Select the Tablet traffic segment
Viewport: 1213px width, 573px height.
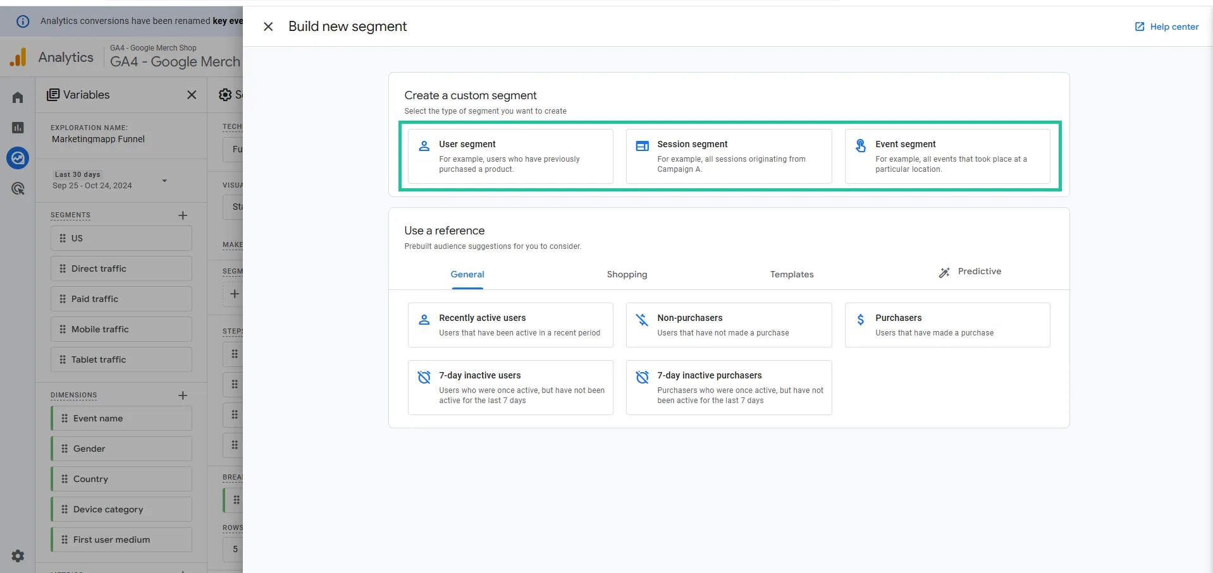(x=121, y=359)
